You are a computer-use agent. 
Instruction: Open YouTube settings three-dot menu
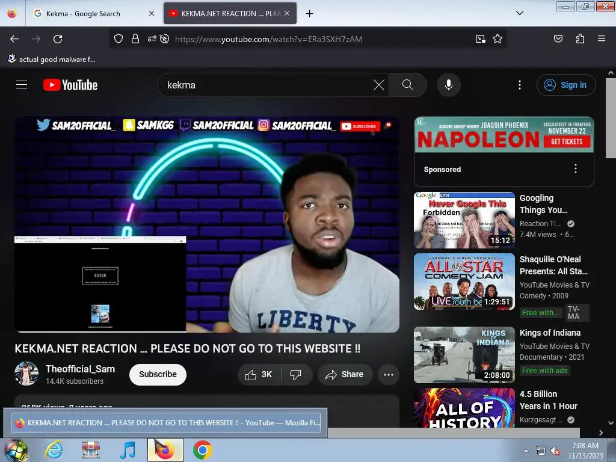[x=519, y=85]
